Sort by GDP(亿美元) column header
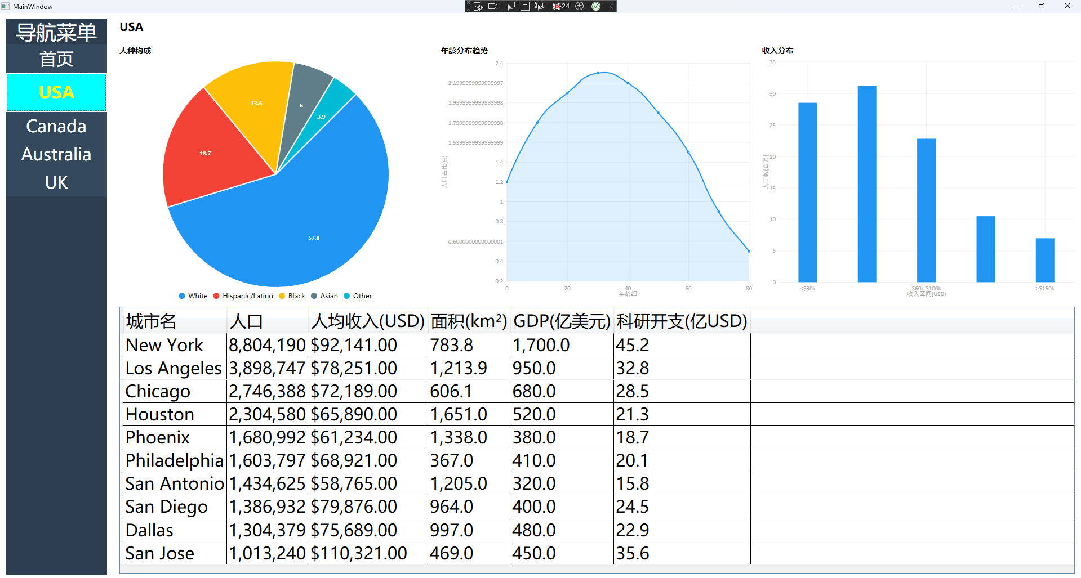The width and height of the screenshot is (1081, 578). point(562,321)
